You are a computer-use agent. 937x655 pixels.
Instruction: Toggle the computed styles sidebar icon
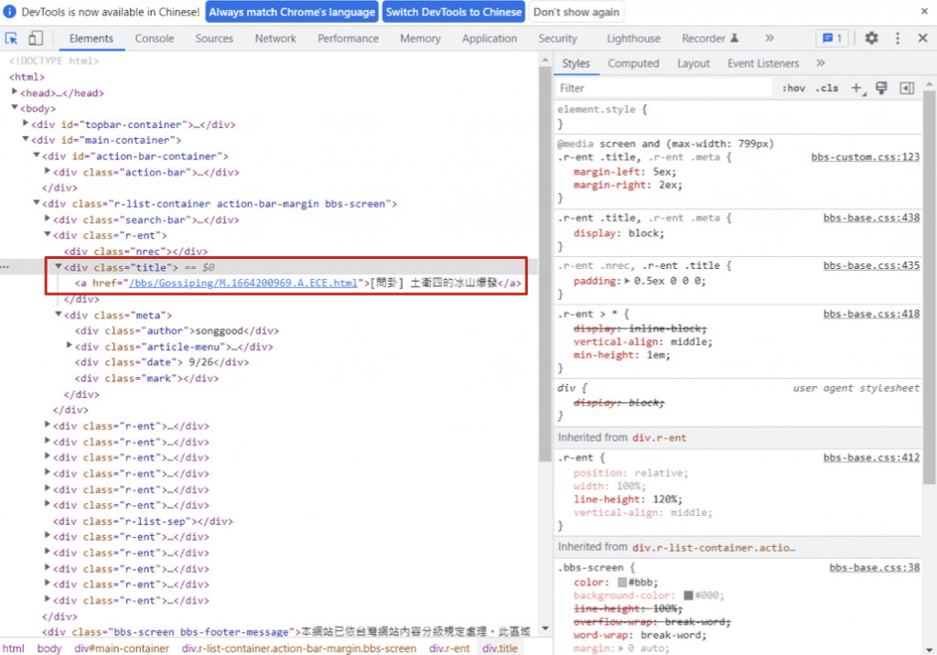[x=907, y=89]
